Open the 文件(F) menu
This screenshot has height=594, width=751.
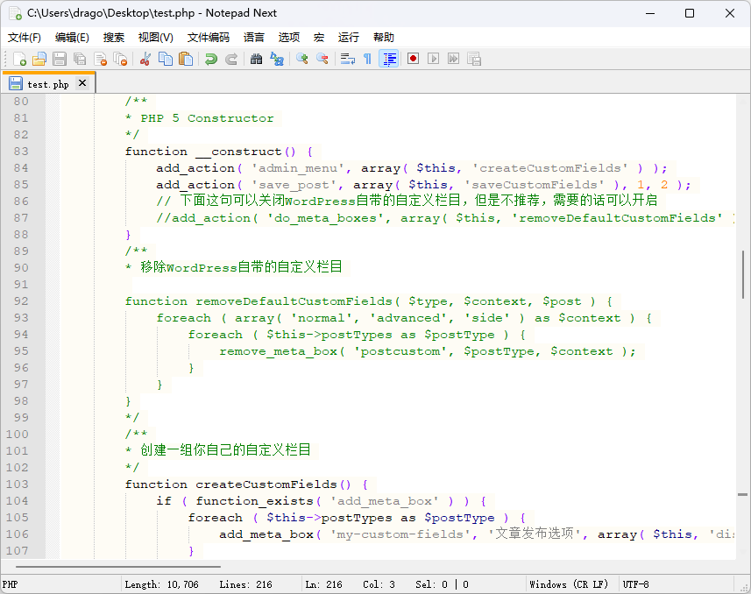click(x=25, y=38)
